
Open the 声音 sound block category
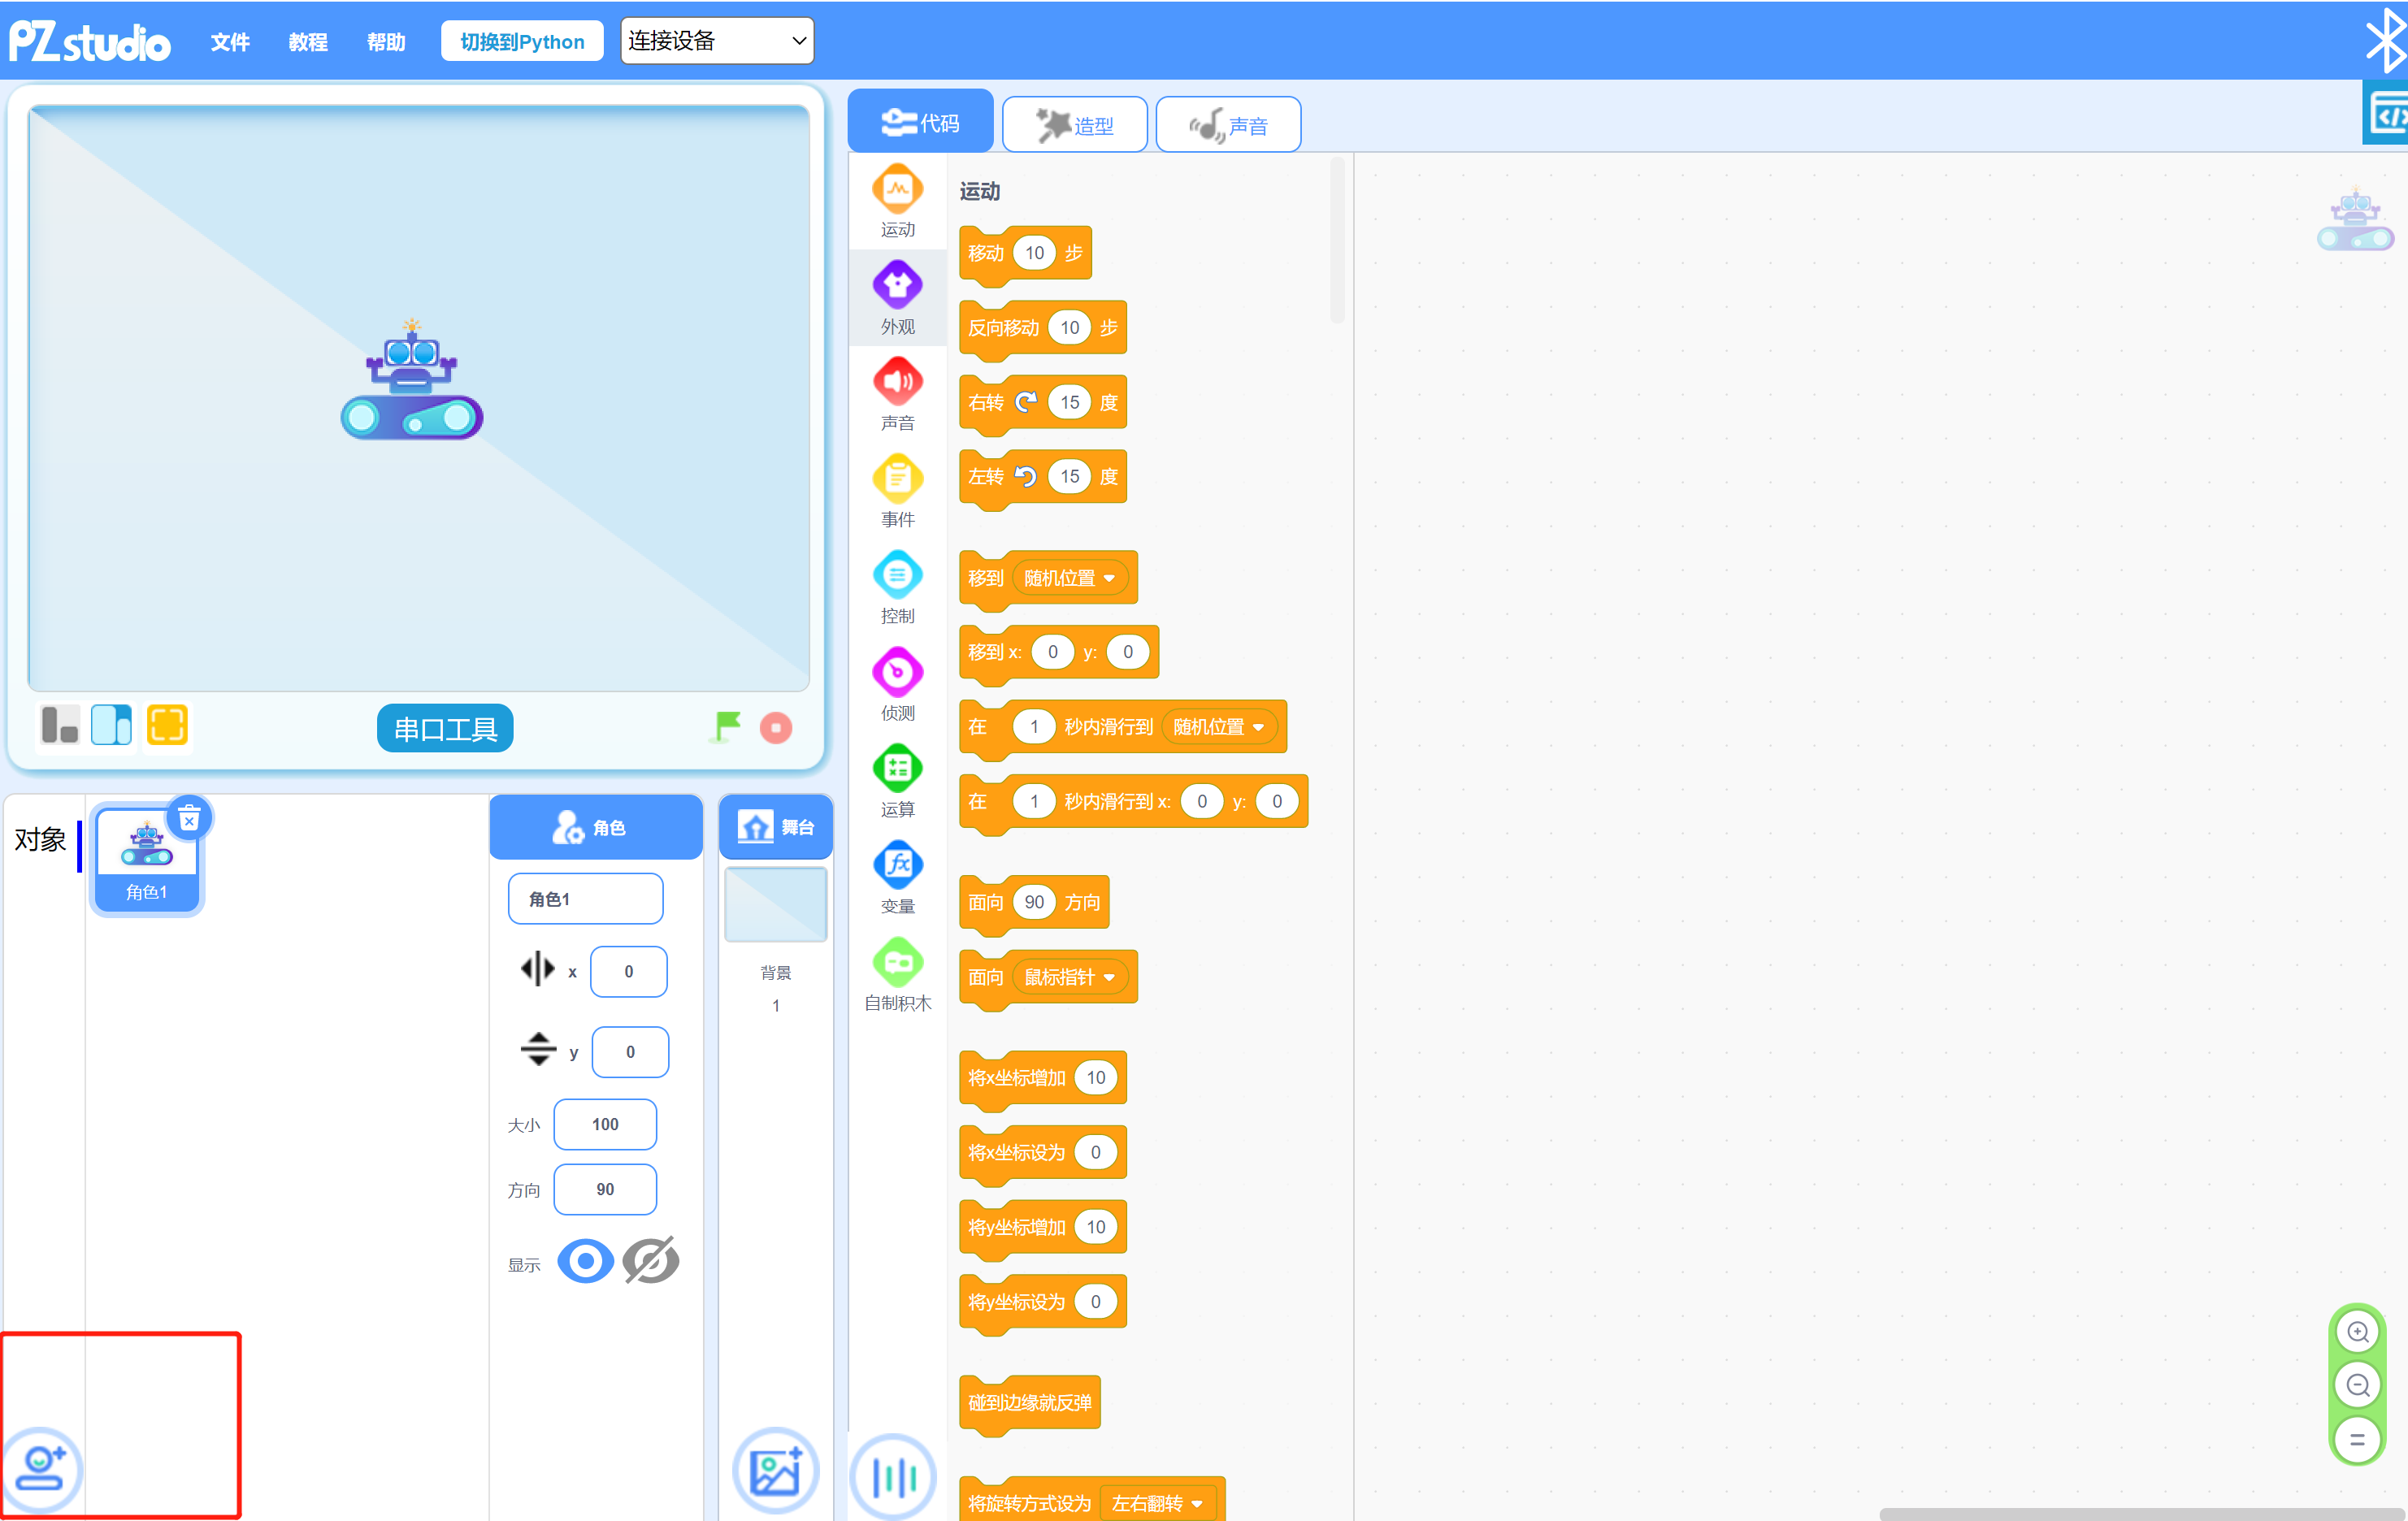[x=897, y=395]
